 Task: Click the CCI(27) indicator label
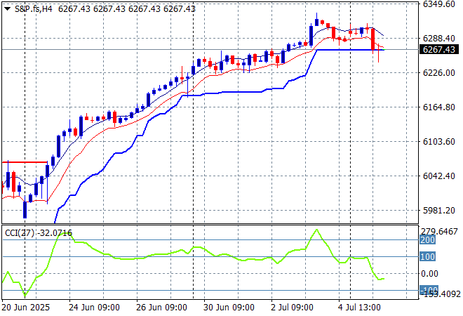tap(20, 232)
